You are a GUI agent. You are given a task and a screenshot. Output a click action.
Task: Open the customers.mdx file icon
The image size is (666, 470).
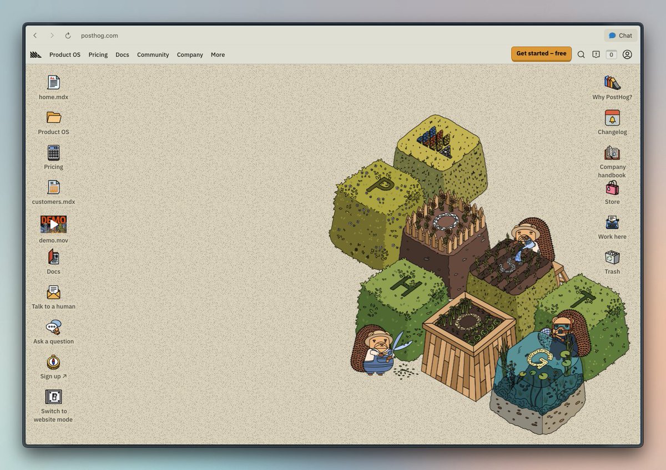point(54,187)
